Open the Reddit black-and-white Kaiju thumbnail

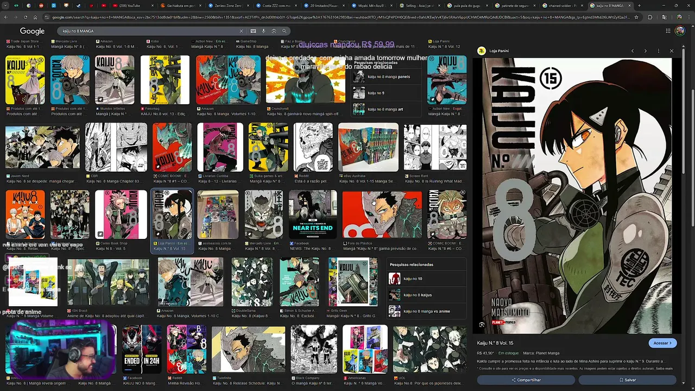313,147
